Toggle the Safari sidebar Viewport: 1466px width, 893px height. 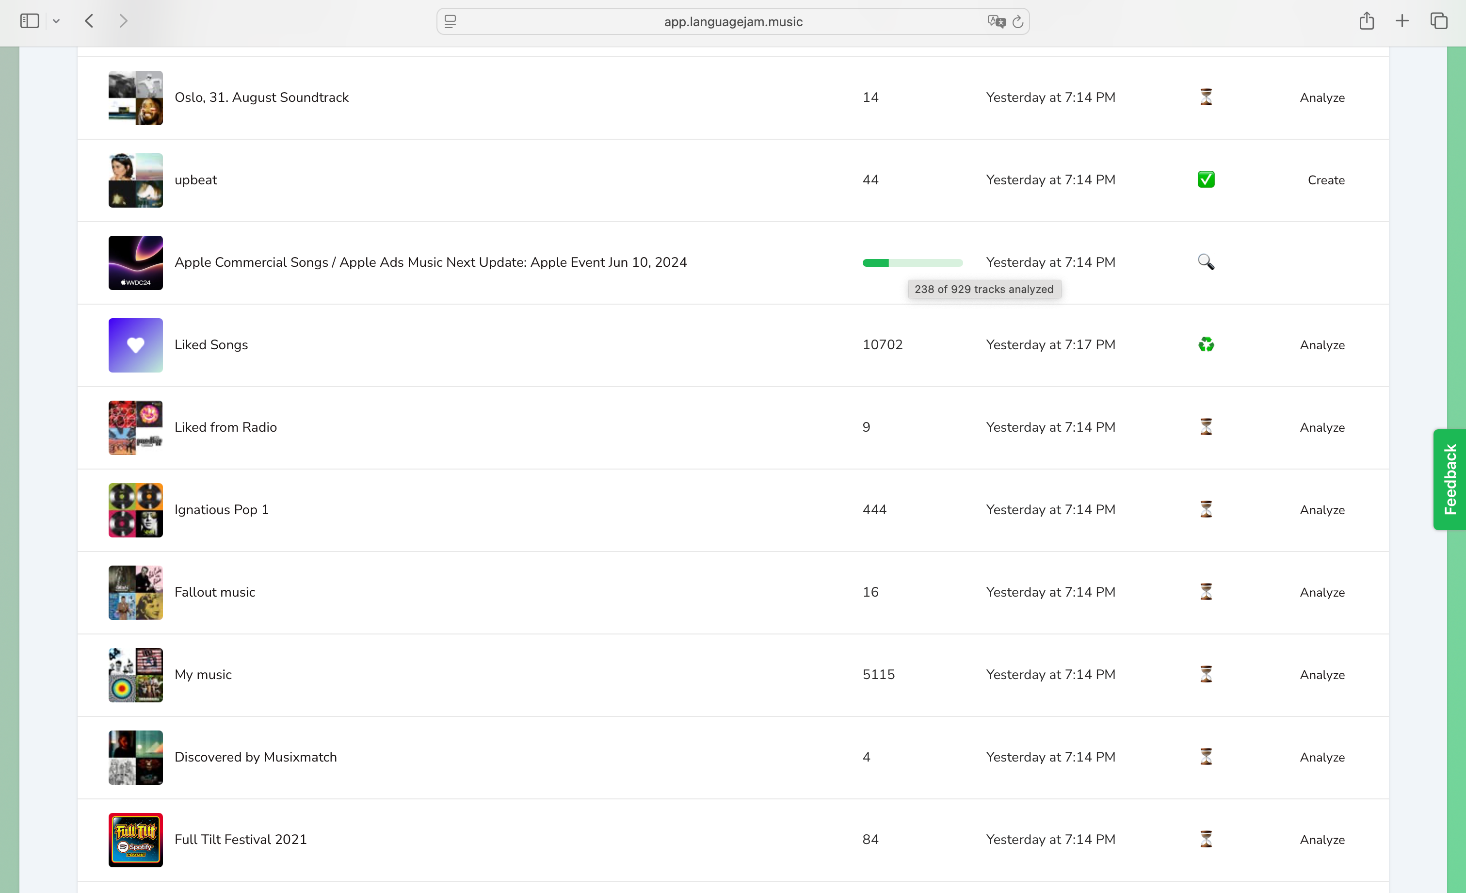tap(29, 21)
